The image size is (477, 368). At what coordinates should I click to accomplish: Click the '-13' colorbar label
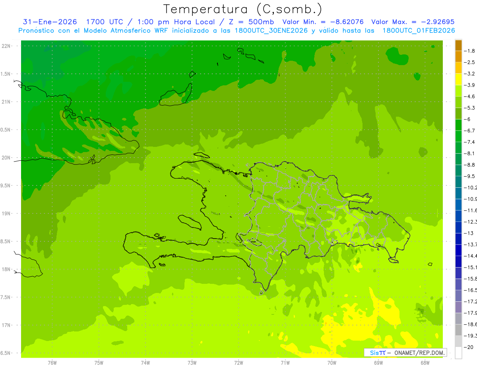[469, 233]
